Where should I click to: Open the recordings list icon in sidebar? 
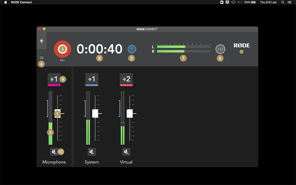click(x=41, y=58)
